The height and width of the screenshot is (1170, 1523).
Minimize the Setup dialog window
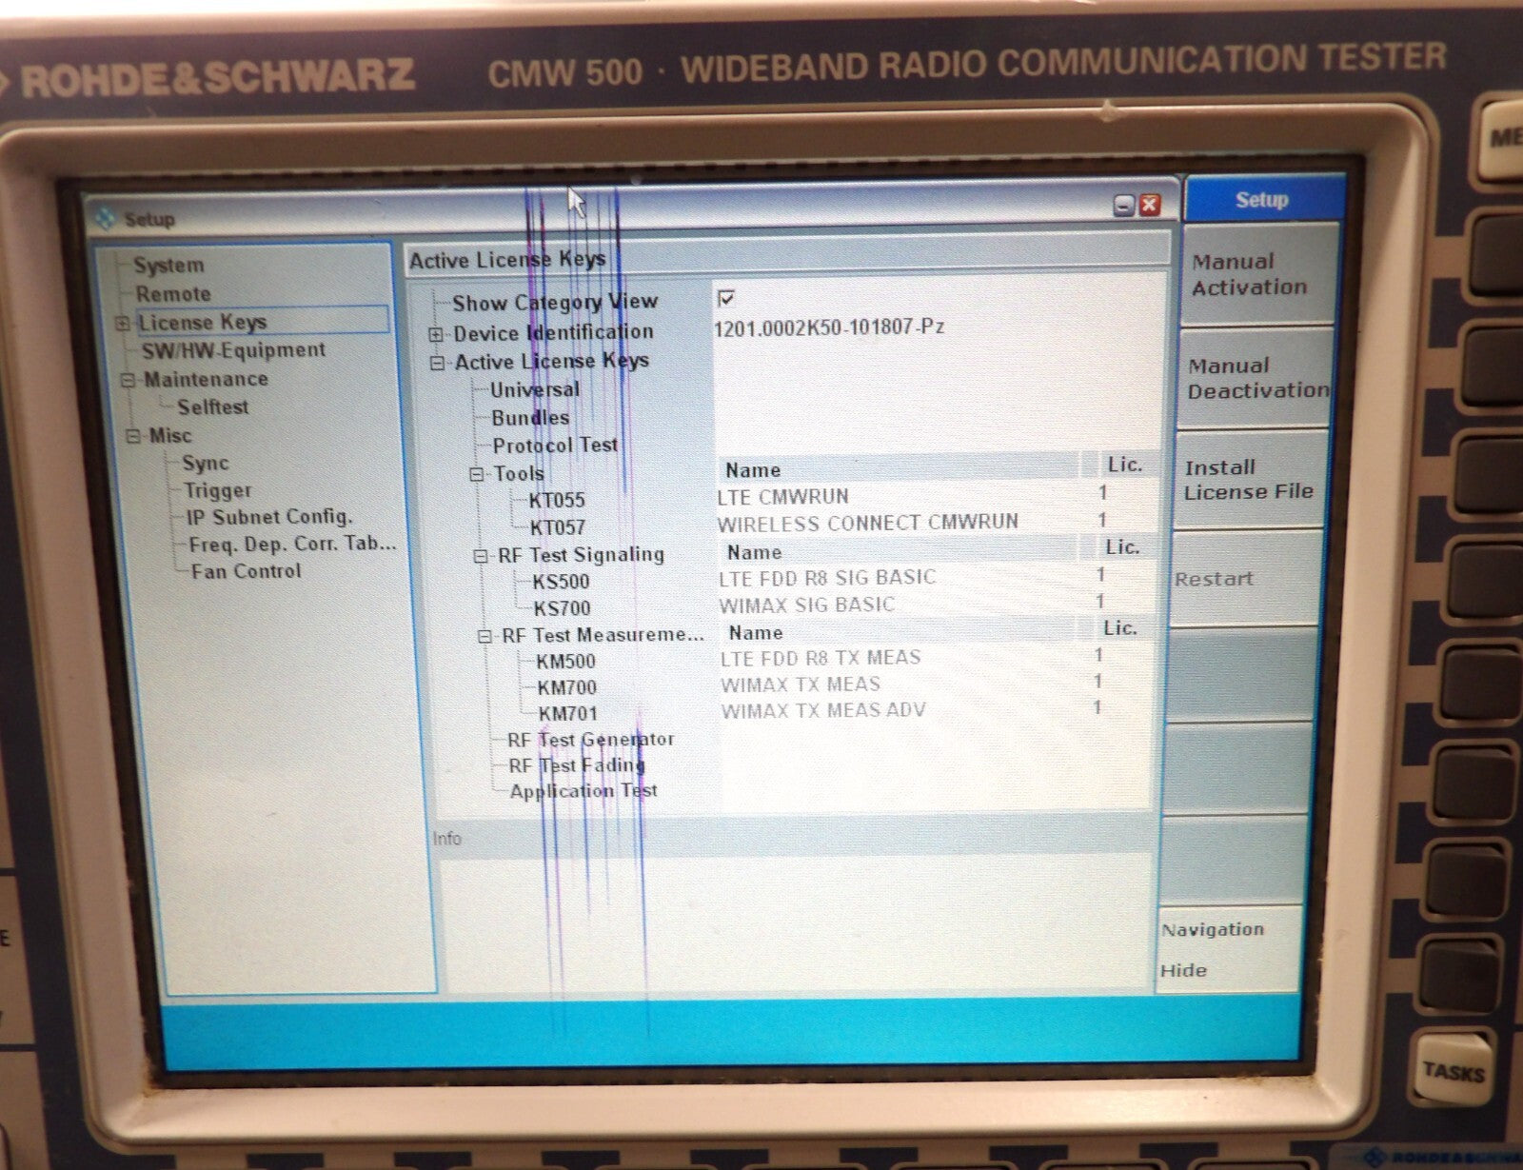tap(1124, 206)
